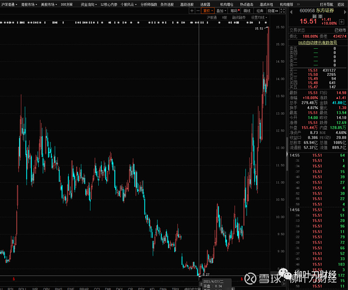The height and width of the screenshot is (290, 348).
Task: Open 高级选股 menu
Action: (x=187, y=4)
